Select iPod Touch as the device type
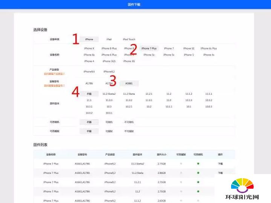Viewport: 271px width, 203px height. (129, 39)
